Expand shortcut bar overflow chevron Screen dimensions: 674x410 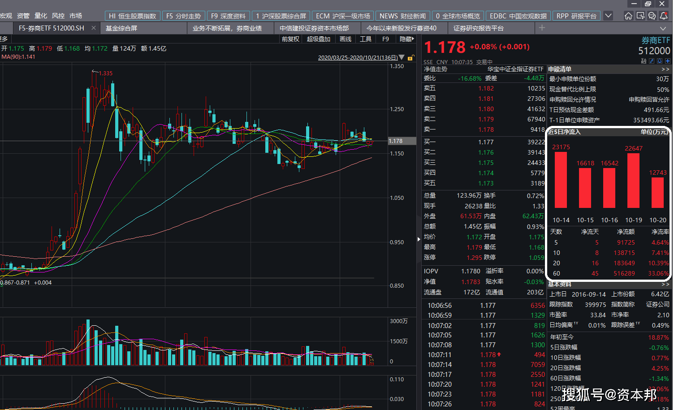pyautogui.click(x=608, y=16)
